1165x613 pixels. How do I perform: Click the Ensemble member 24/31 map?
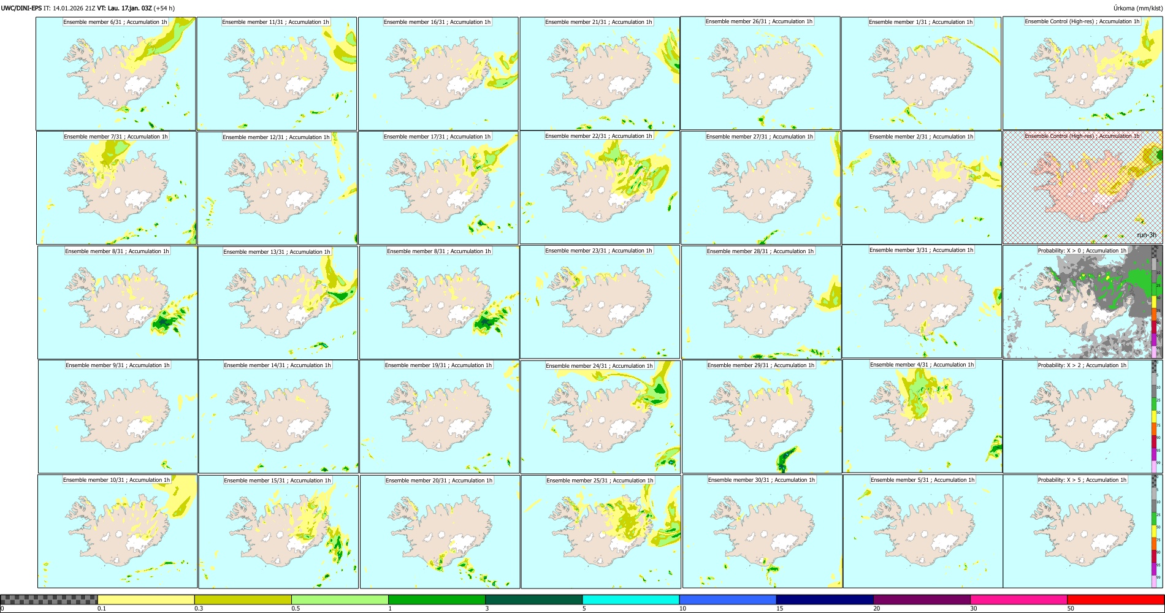point(600,417)
